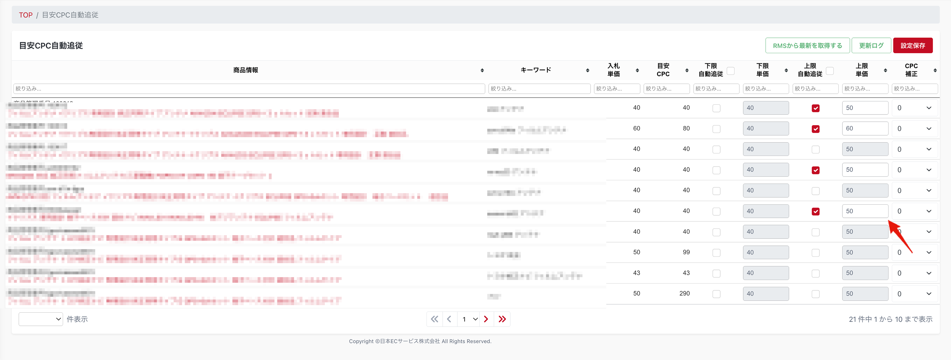Go to the previous page of results
Screen dimensions: 951x360
coord(449,319)
